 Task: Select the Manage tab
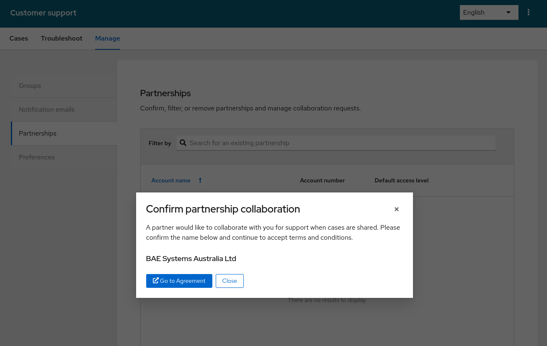pyautogui.click(x=108, y=38)
